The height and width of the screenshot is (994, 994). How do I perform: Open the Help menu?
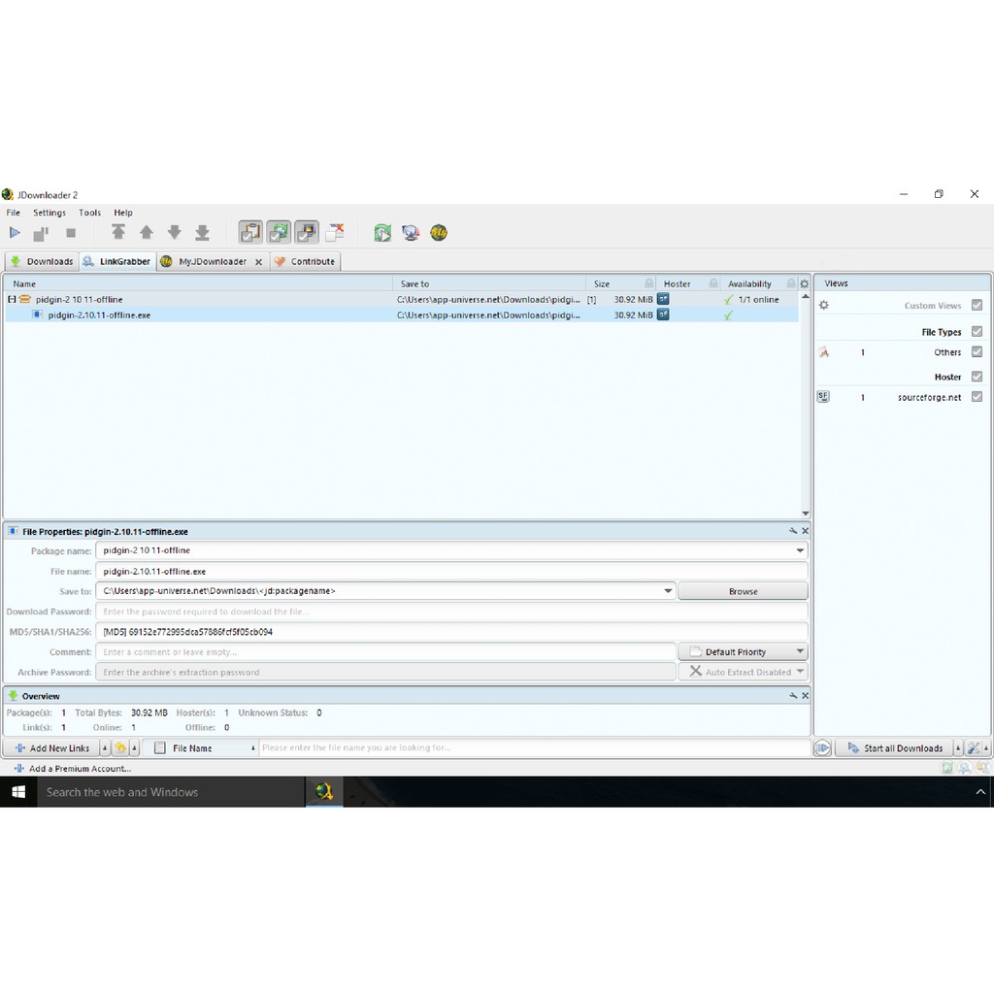pos(123,213)
